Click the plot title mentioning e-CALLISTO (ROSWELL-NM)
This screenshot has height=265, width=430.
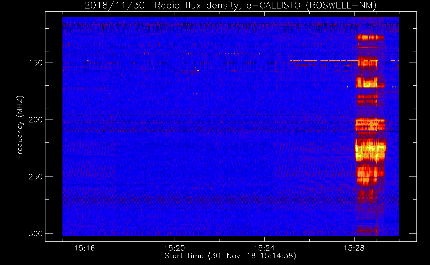coord(230,6)
